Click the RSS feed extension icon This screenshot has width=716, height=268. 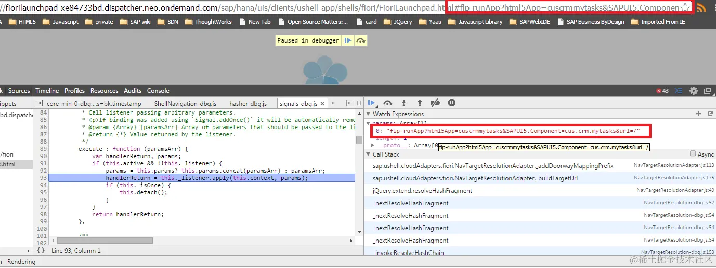point(701,7)
